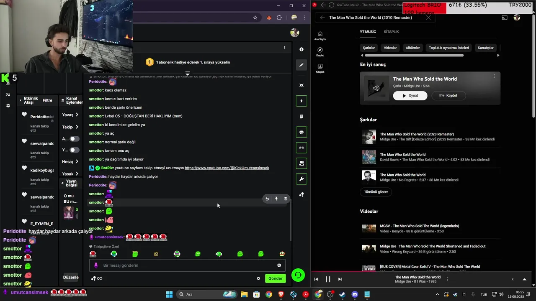
Task: Expand the Yavaş channel action
Action: (77, 115)
